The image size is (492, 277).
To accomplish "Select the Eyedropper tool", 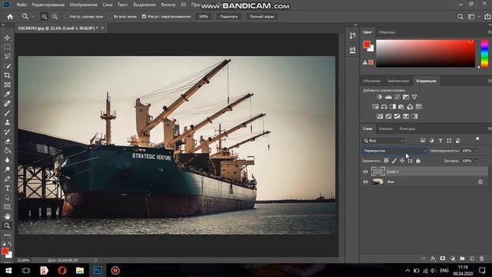I will pos(7,94).
